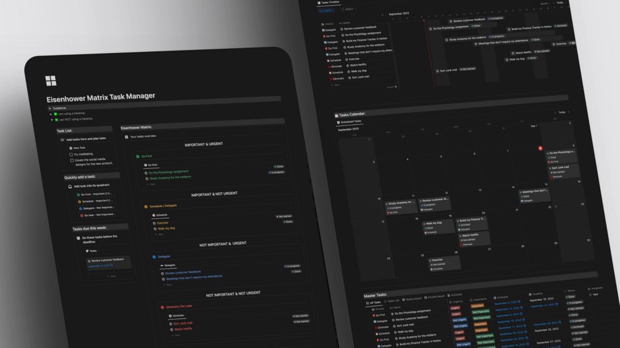Viewport: 620px width, 348px height.
Task: Click the 'Do later - Not Important' quick-add button
Action: coord(98,215)
